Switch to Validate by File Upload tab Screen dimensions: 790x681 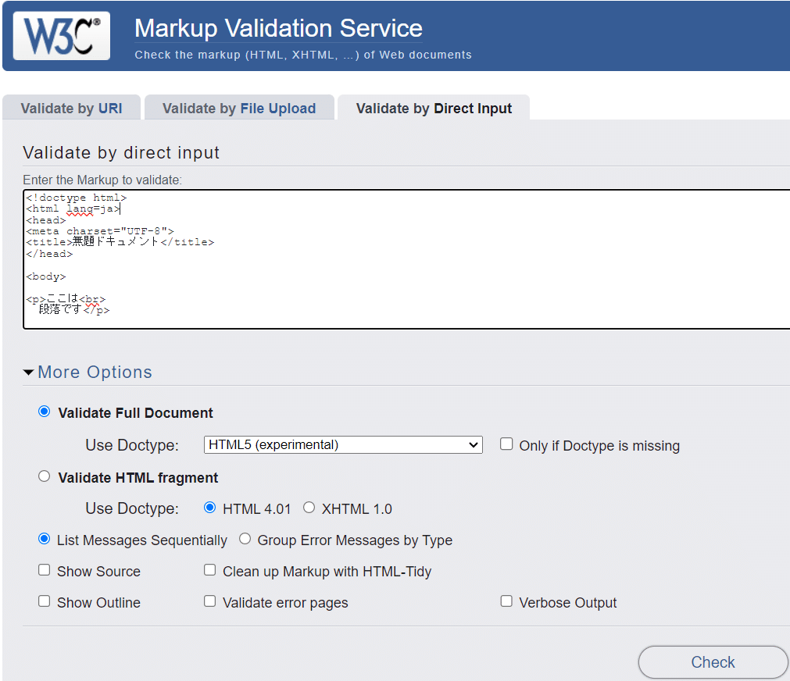(239, 109)
